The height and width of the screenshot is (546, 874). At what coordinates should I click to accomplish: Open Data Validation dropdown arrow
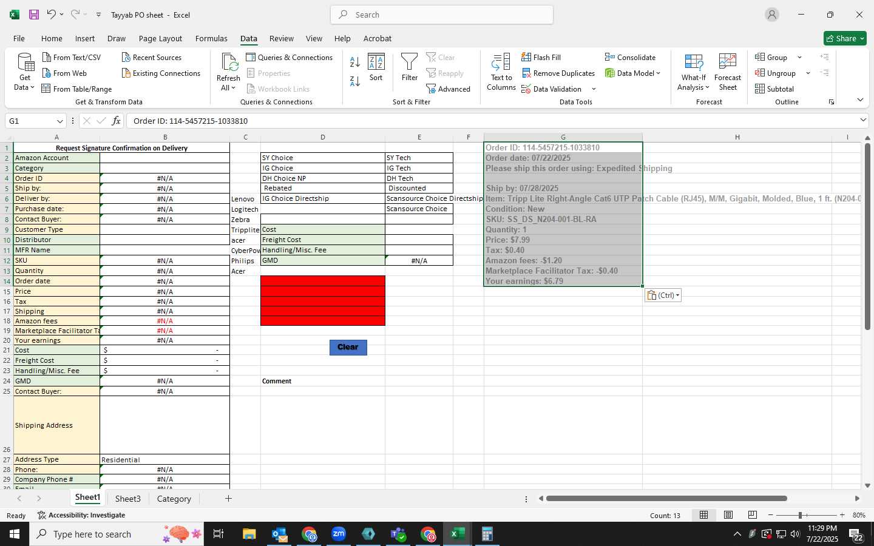(594, 89)
